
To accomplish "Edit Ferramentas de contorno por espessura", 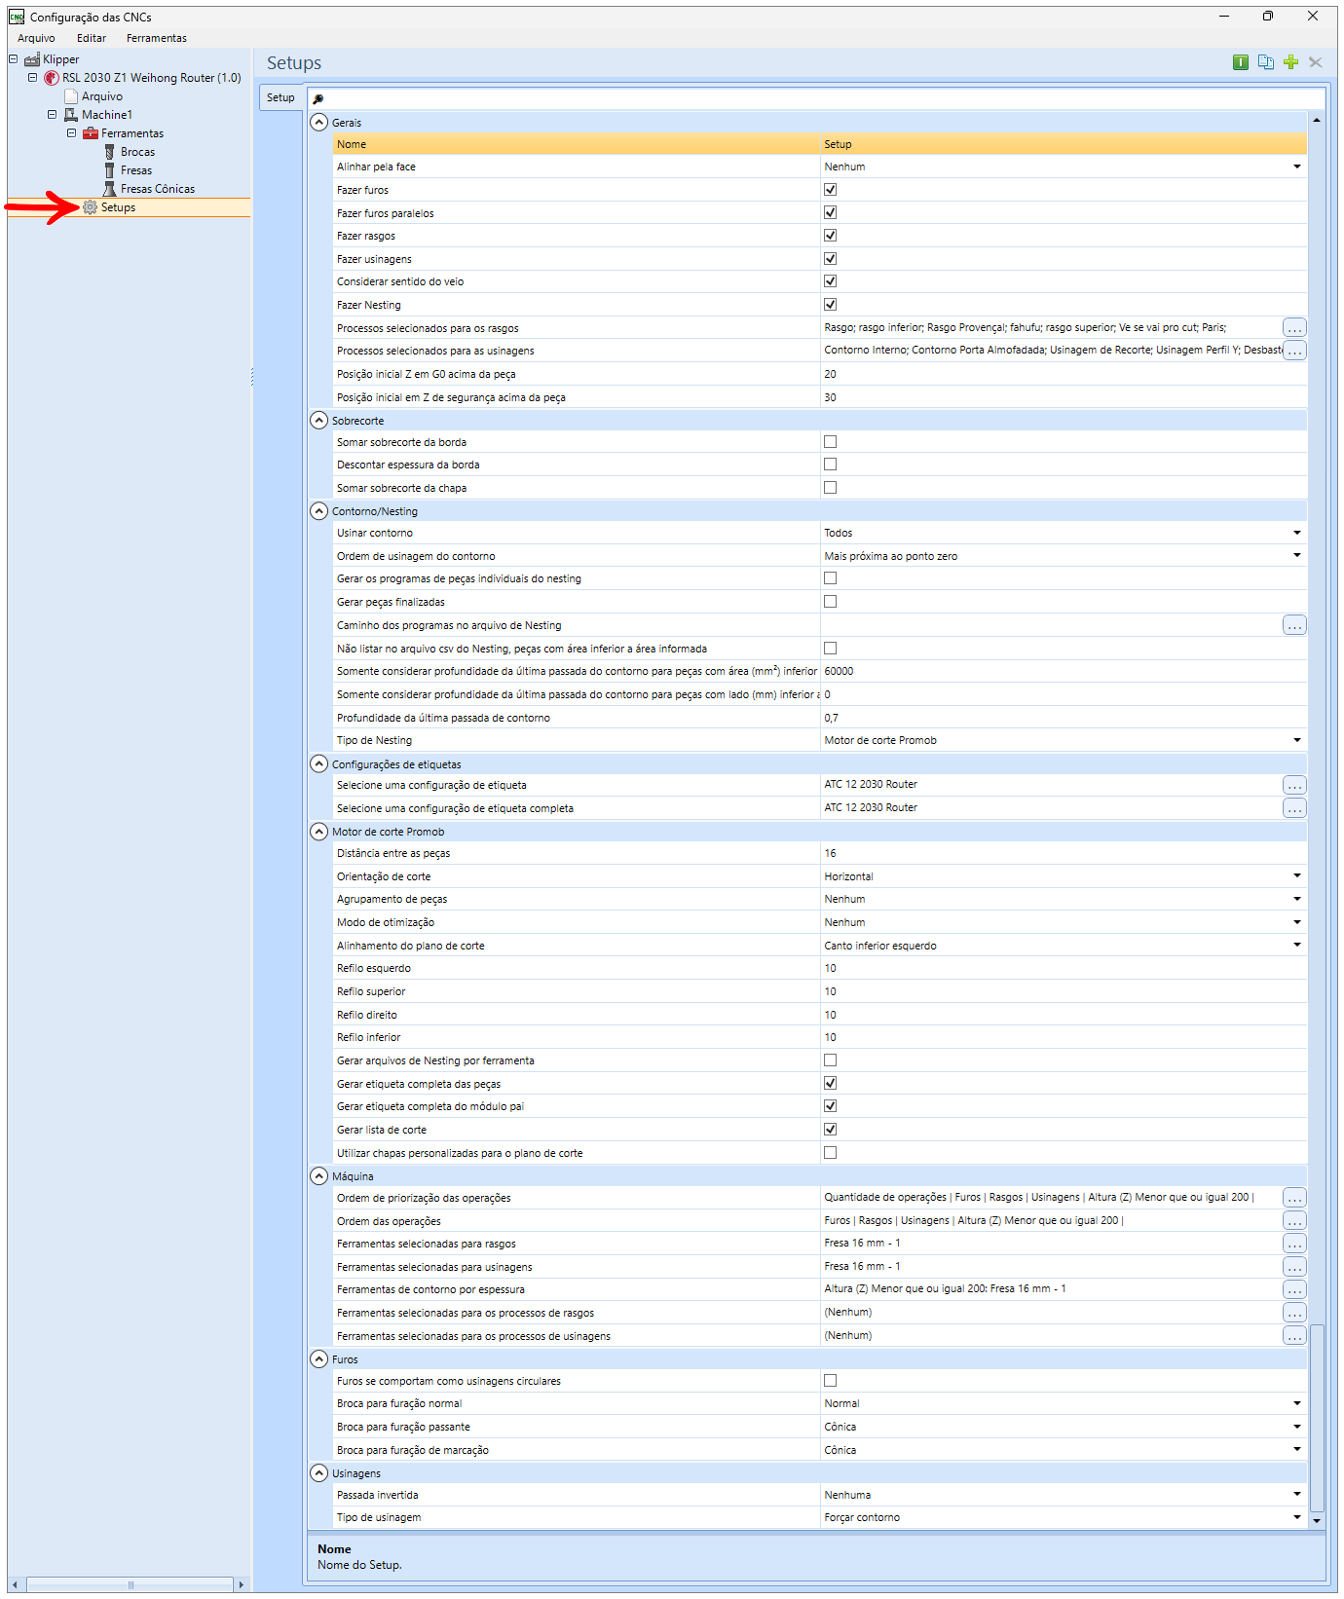I will pyautogui.click(x=1293, y=1289).
